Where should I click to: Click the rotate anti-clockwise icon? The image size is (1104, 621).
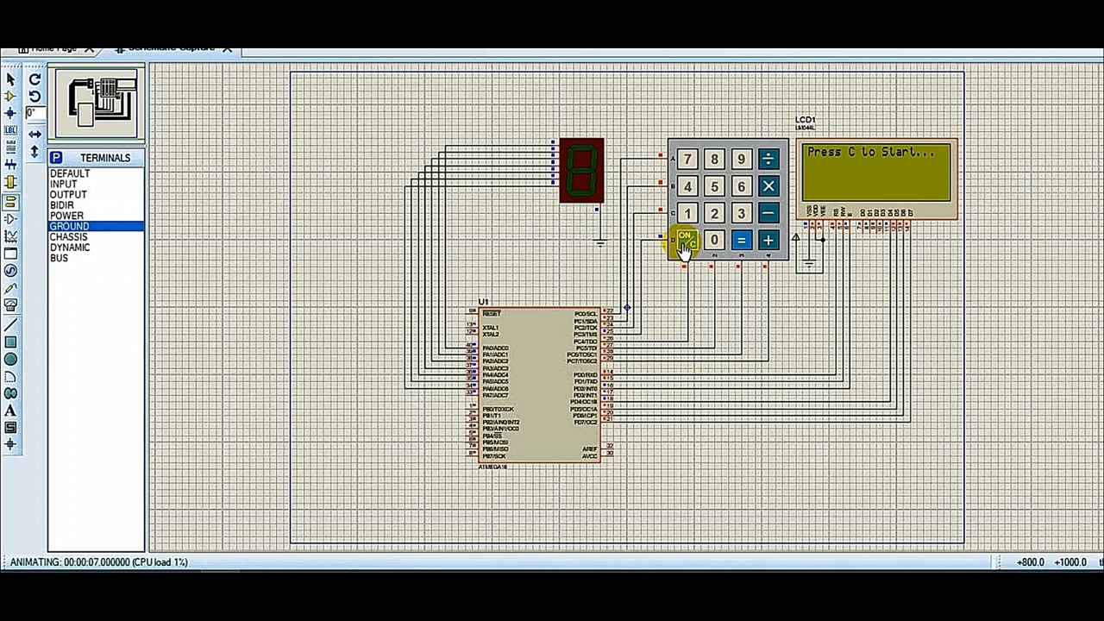[x=34, y=96]
